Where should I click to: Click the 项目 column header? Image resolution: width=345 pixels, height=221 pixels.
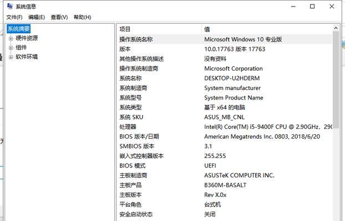click(x=160, y=29)
